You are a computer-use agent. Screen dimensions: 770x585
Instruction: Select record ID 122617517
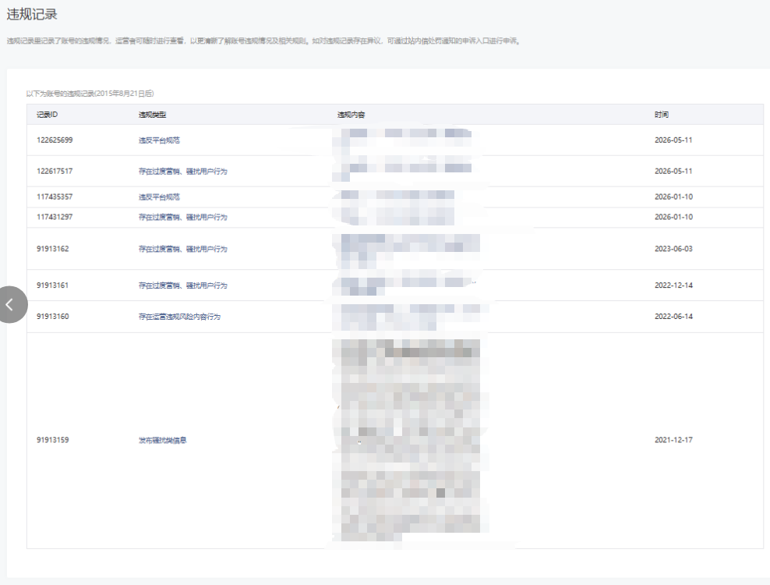(55, 171)
